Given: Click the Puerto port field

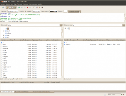Looking at the screenshot, I should [65, 11].
